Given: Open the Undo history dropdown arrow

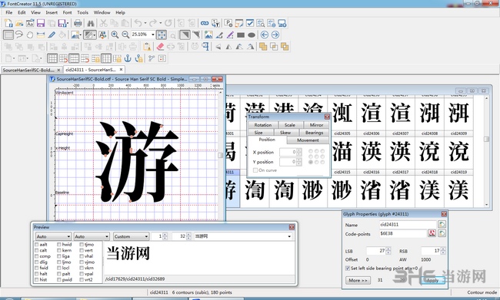Looking at the screenshot, I should point(145,23).
